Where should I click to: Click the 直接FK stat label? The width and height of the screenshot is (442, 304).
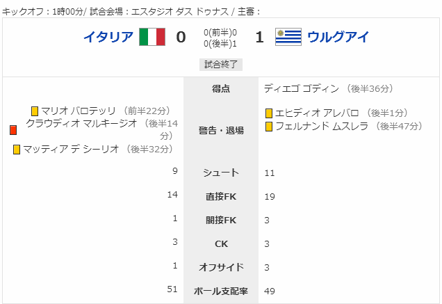point(221,196)
